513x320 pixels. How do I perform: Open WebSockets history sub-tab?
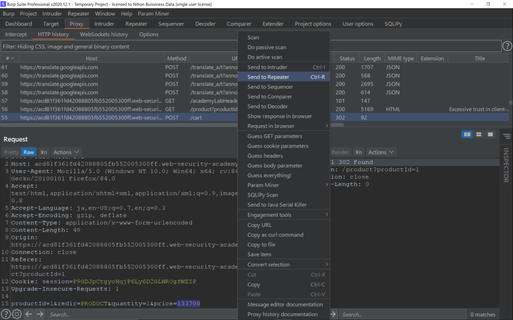(x=104, y=34)
